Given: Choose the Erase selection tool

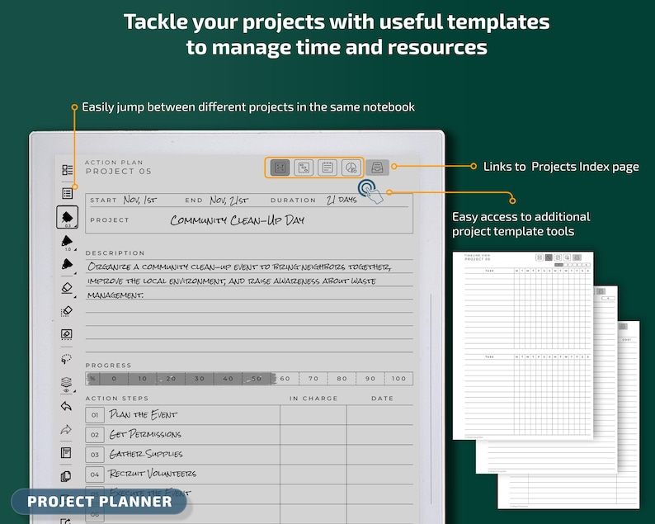Looking at the screenshot, I should (x=67, y=311).
